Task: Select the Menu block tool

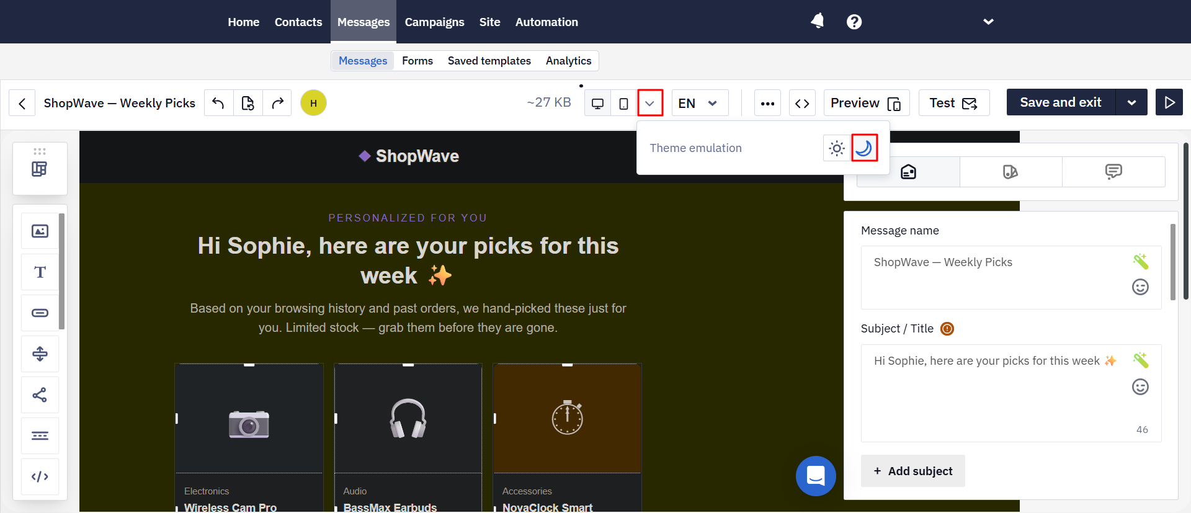Action: pos(40,436)
